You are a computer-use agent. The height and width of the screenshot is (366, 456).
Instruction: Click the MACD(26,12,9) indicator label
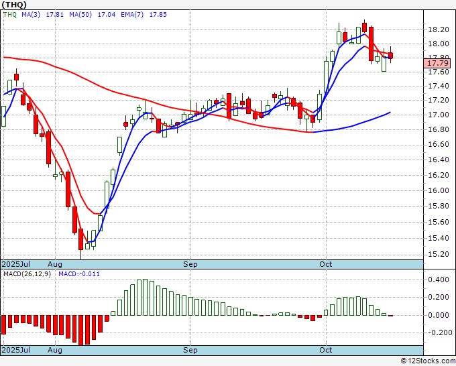pyautogui.click(x=27, y=274)
